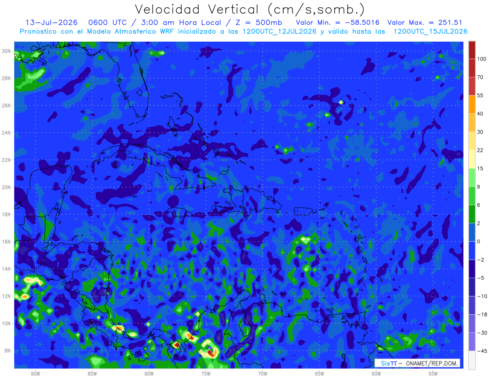Click the 65W longitude label
The image size is (491, 379).
[x=320, y=374]
